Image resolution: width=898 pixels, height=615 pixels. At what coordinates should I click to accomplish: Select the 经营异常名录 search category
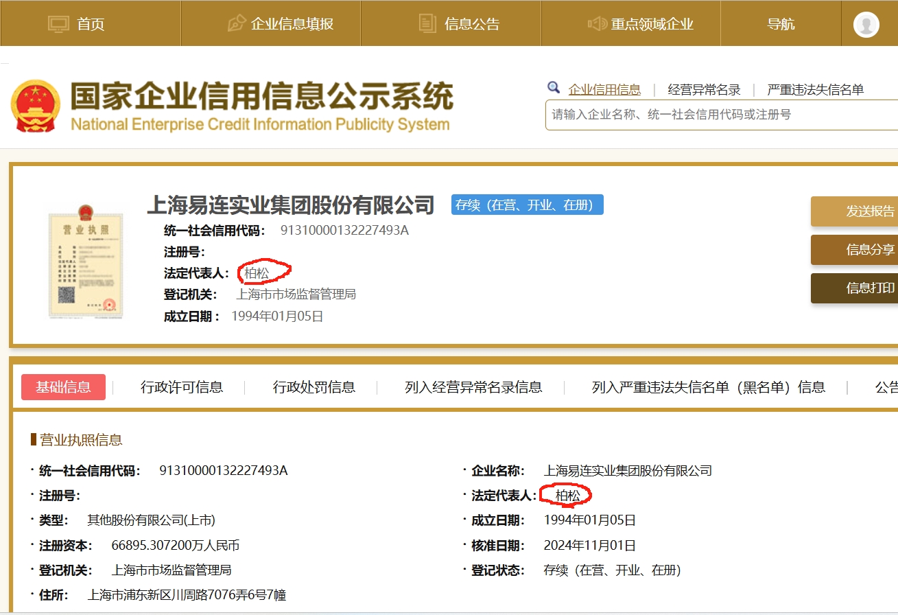click(x=705, y=90)
